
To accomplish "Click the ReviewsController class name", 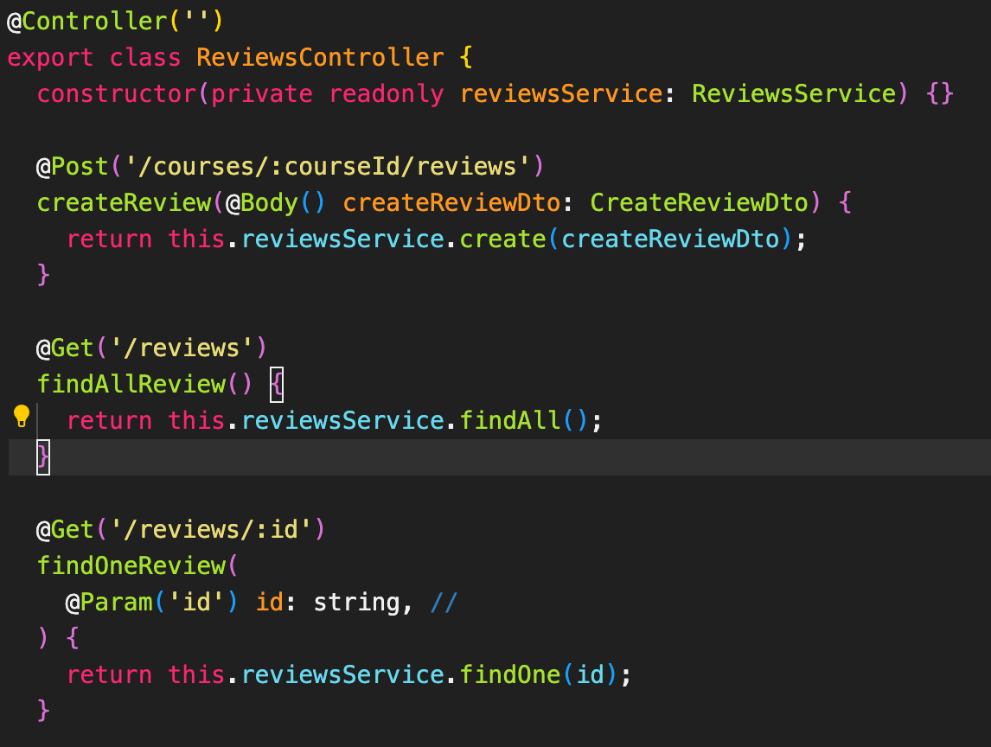I will [x=321, y=58].
